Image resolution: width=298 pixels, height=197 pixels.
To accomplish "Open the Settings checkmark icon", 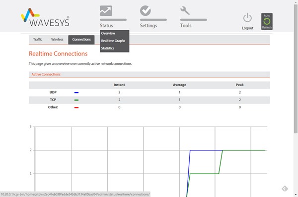I will click(146, 10).
